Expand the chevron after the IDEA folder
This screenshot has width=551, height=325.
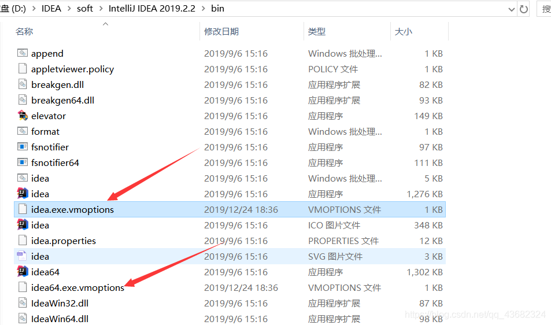pyautogui.click(x=69, y=9)
